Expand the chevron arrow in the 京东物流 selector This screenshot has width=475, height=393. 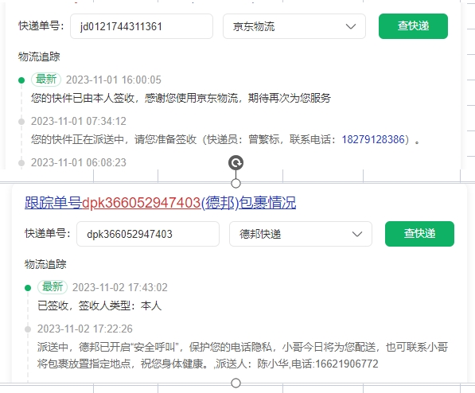point(351,27)
